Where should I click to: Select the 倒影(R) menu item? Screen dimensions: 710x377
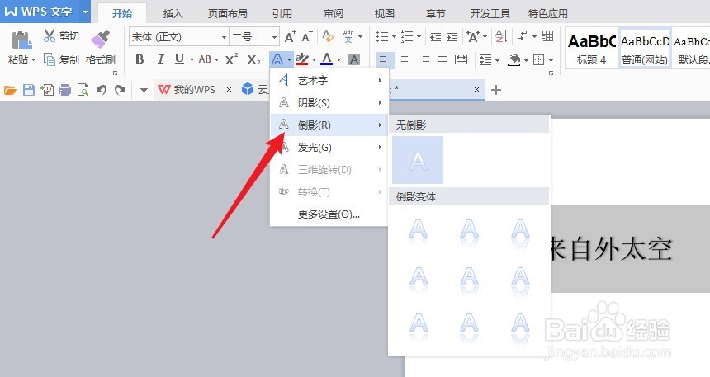tap(329, 125)
